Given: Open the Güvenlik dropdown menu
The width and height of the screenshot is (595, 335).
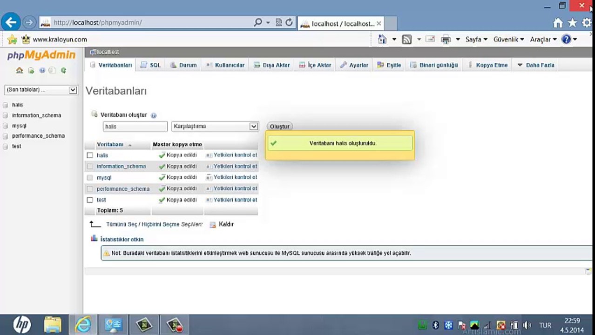Looking at the screenshot, I should 508,40.
